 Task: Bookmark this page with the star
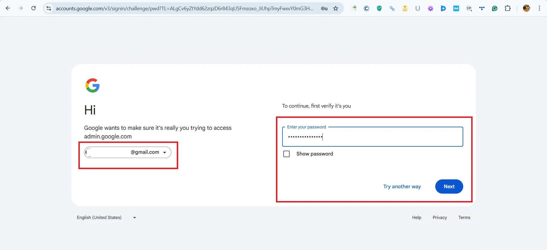(x=336, y=9)
